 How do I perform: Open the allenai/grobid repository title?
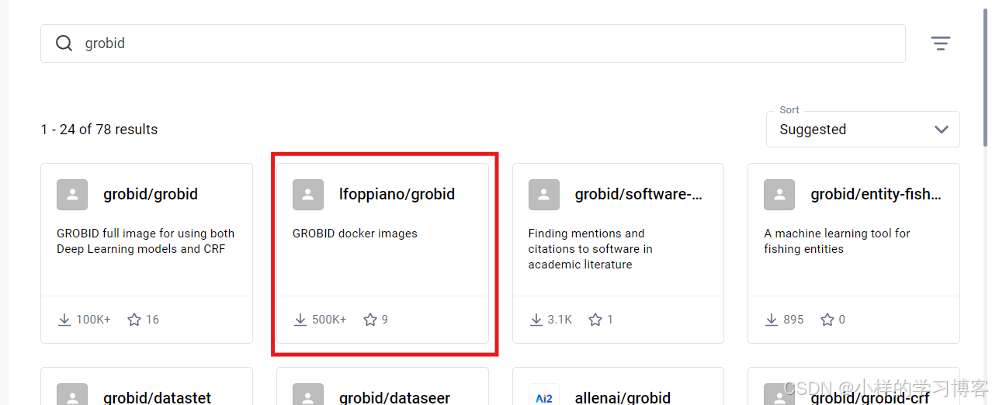click(623, 397)
